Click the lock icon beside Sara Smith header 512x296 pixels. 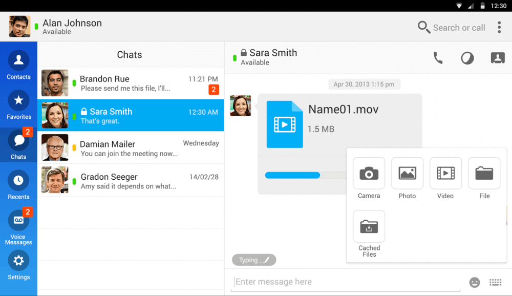click(x=244, y=52)
